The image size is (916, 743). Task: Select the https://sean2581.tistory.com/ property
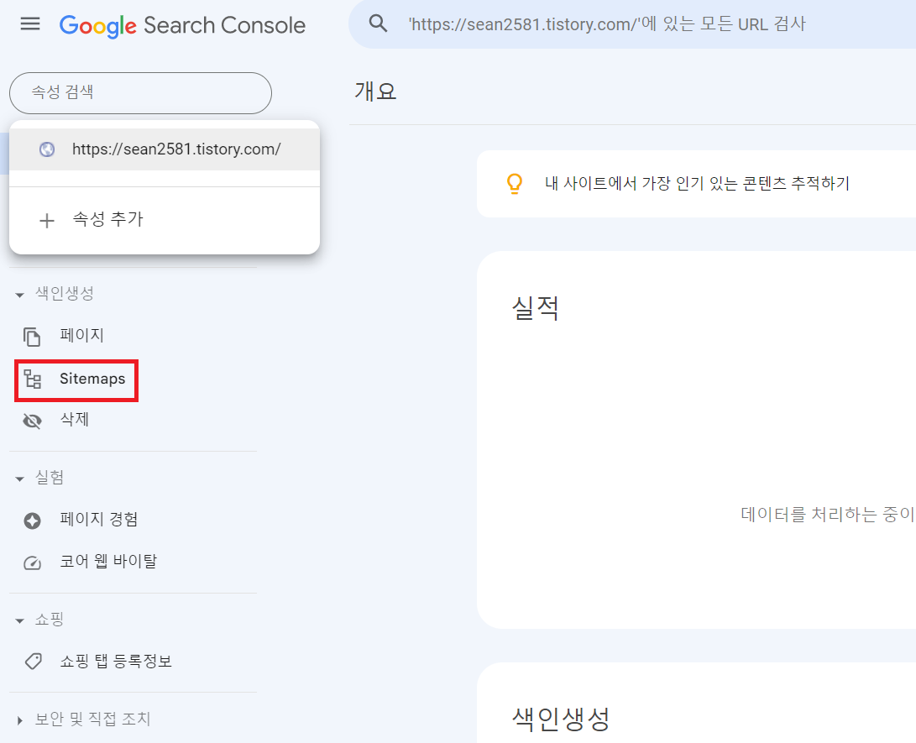pyautogui.click(x=165, y=149)
